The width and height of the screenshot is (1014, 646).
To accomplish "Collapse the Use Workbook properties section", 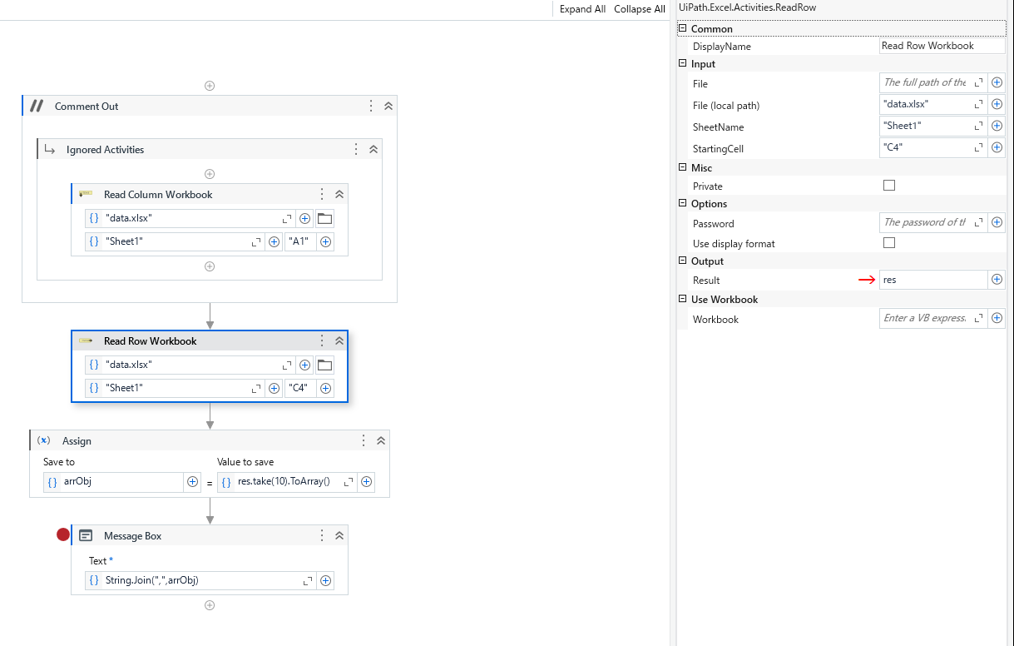I will coord(683,299).
